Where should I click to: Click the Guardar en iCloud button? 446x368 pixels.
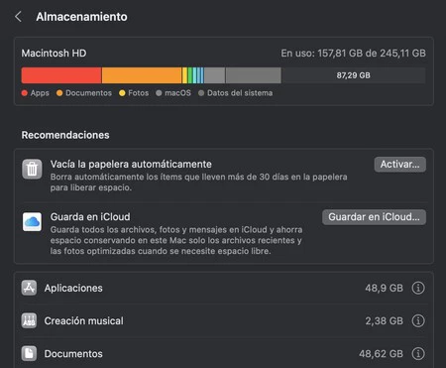tap(374, 217)
